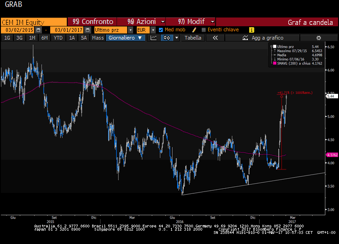339x244 pixels.
Task: Open the EUR currency dropdown arrow
Action: tap(153, 30)
